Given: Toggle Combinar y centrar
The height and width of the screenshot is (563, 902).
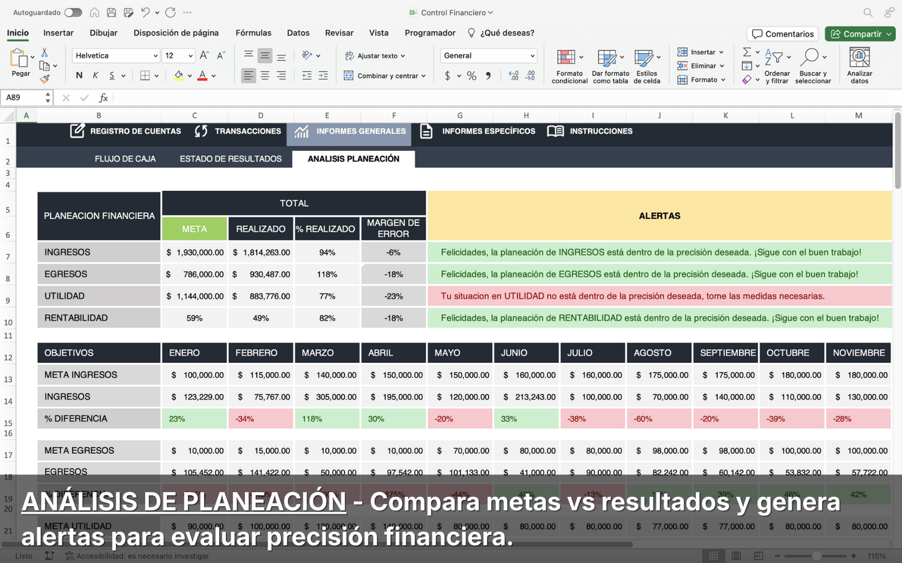Looking at the screenshot, I should (383, 75).
